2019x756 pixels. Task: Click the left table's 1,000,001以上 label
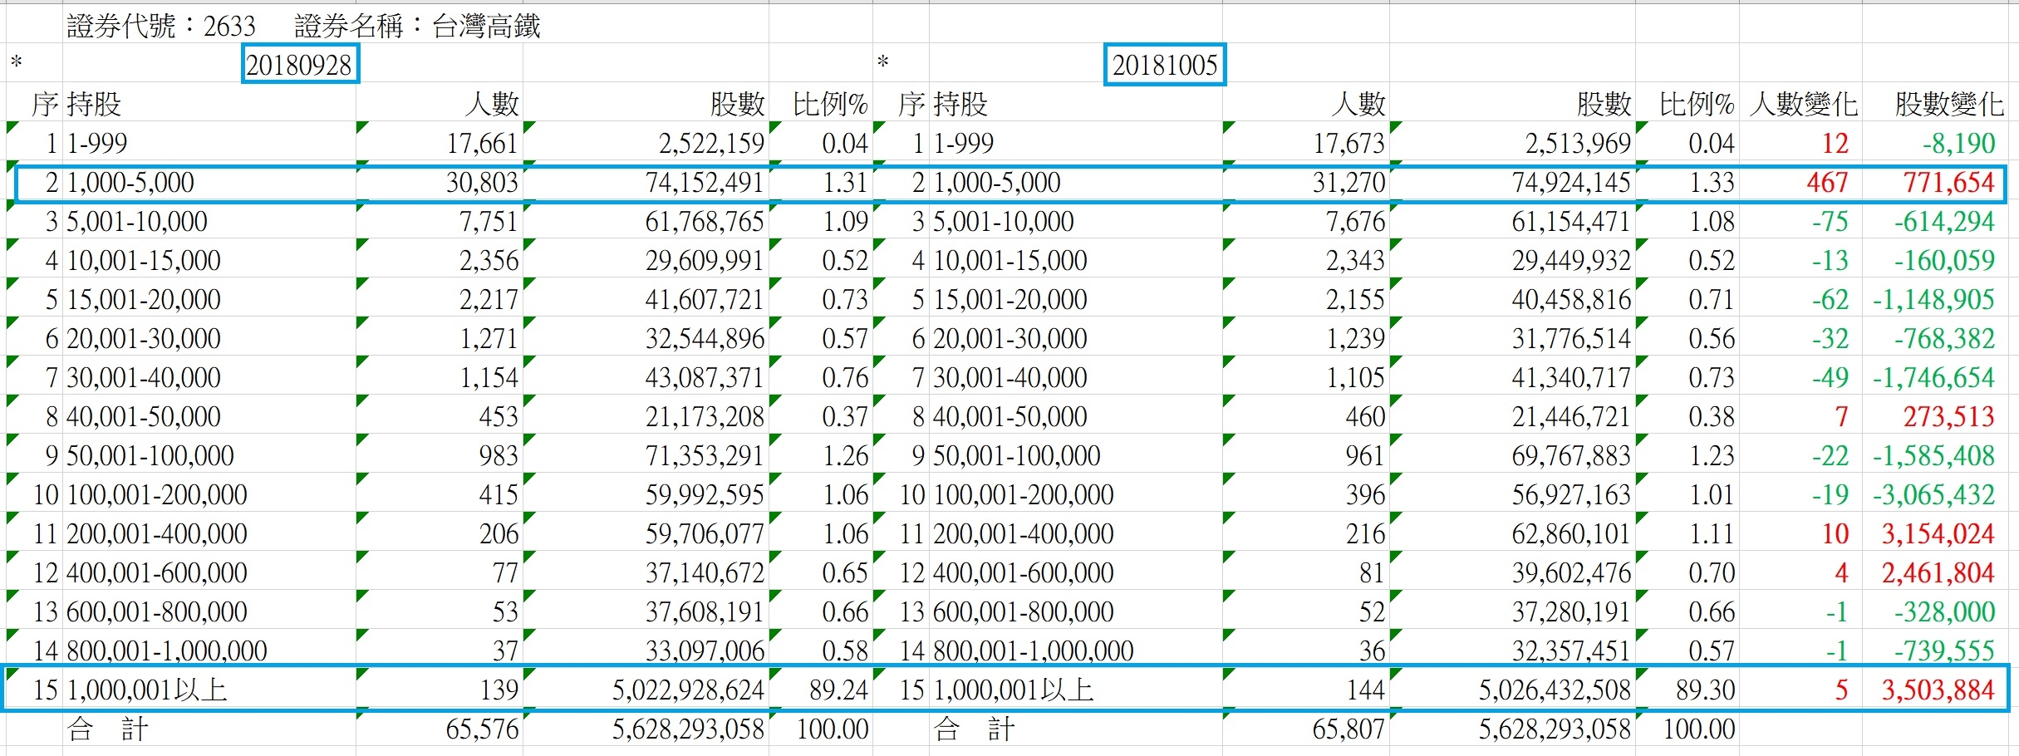tap(147, 690)
